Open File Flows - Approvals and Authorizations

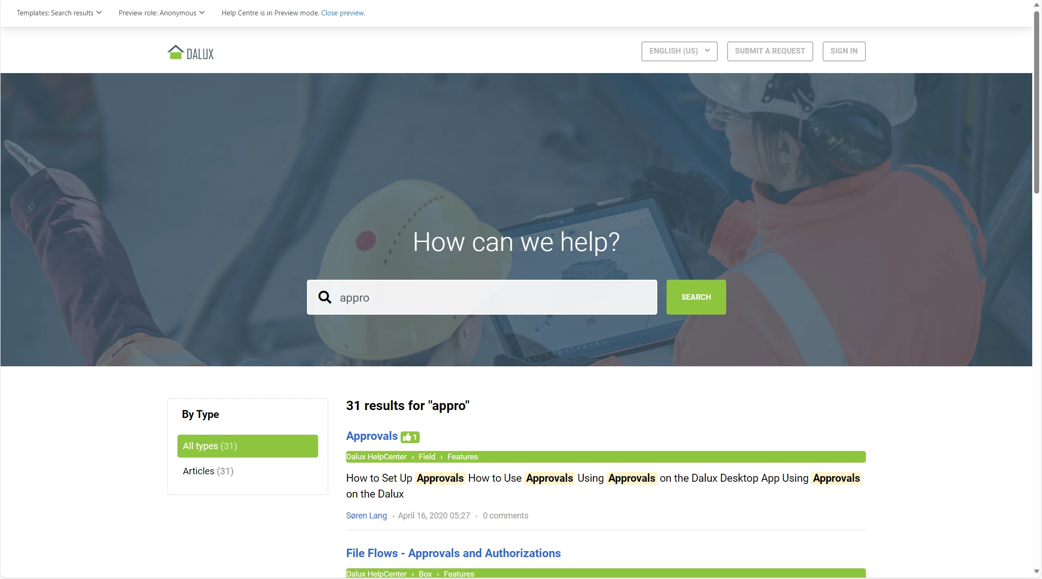tap(453, 553)
